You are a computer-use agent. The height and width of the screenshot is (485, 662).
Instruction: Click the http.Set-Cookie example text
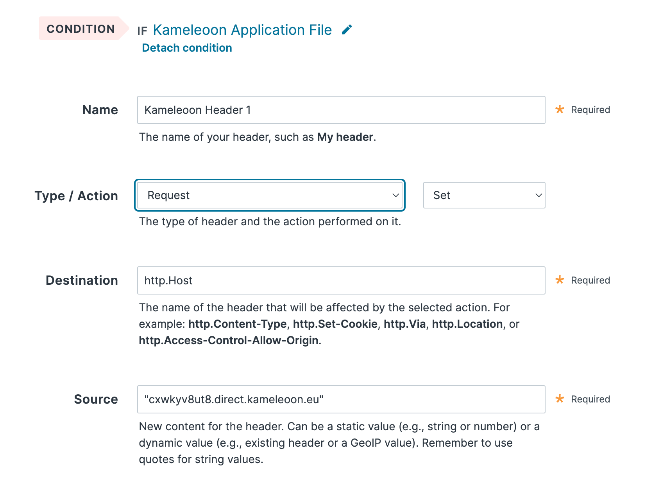(x=335, y=324)
